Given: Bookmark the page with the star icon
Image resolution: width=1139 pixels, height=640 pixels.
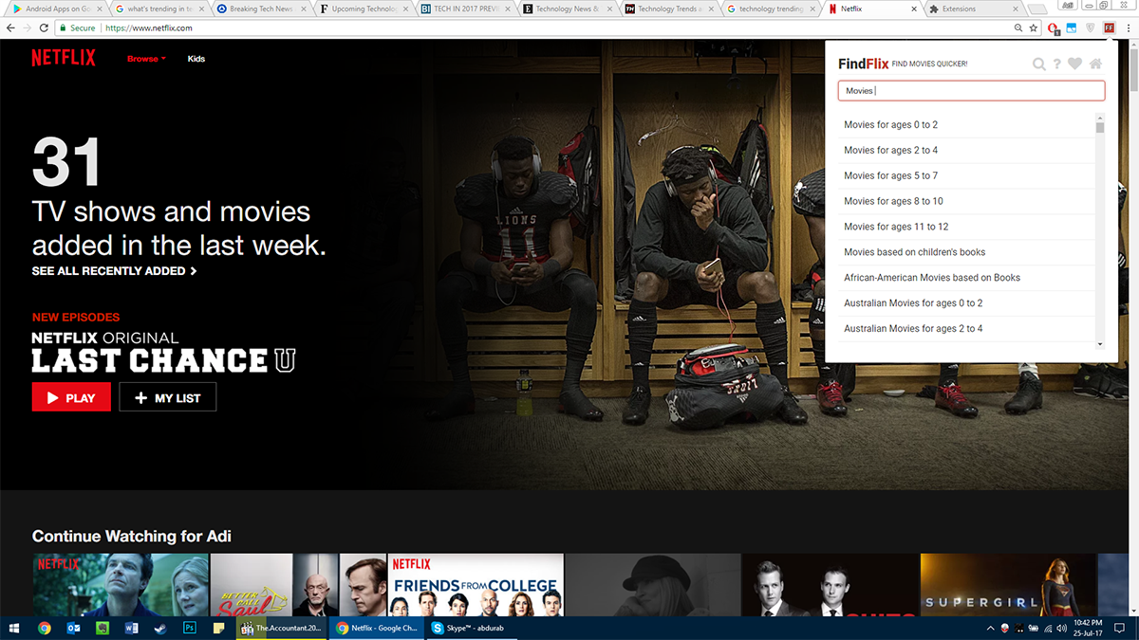Looking at the screenshot, I should tap(1032, 28).
